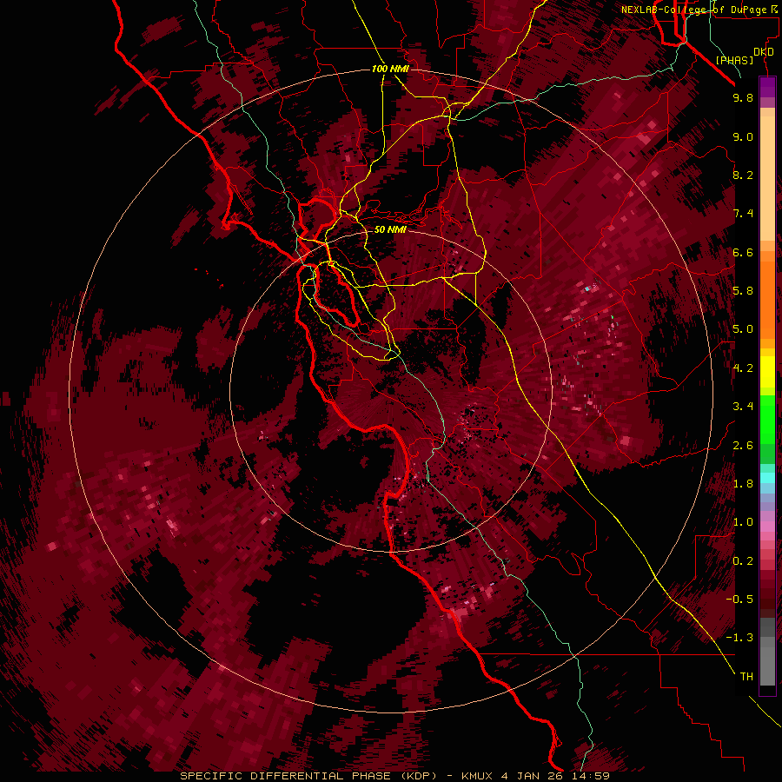782x782 pixels.
Task: Click the KMUX station identifier in caption
Action: [476, 776]
